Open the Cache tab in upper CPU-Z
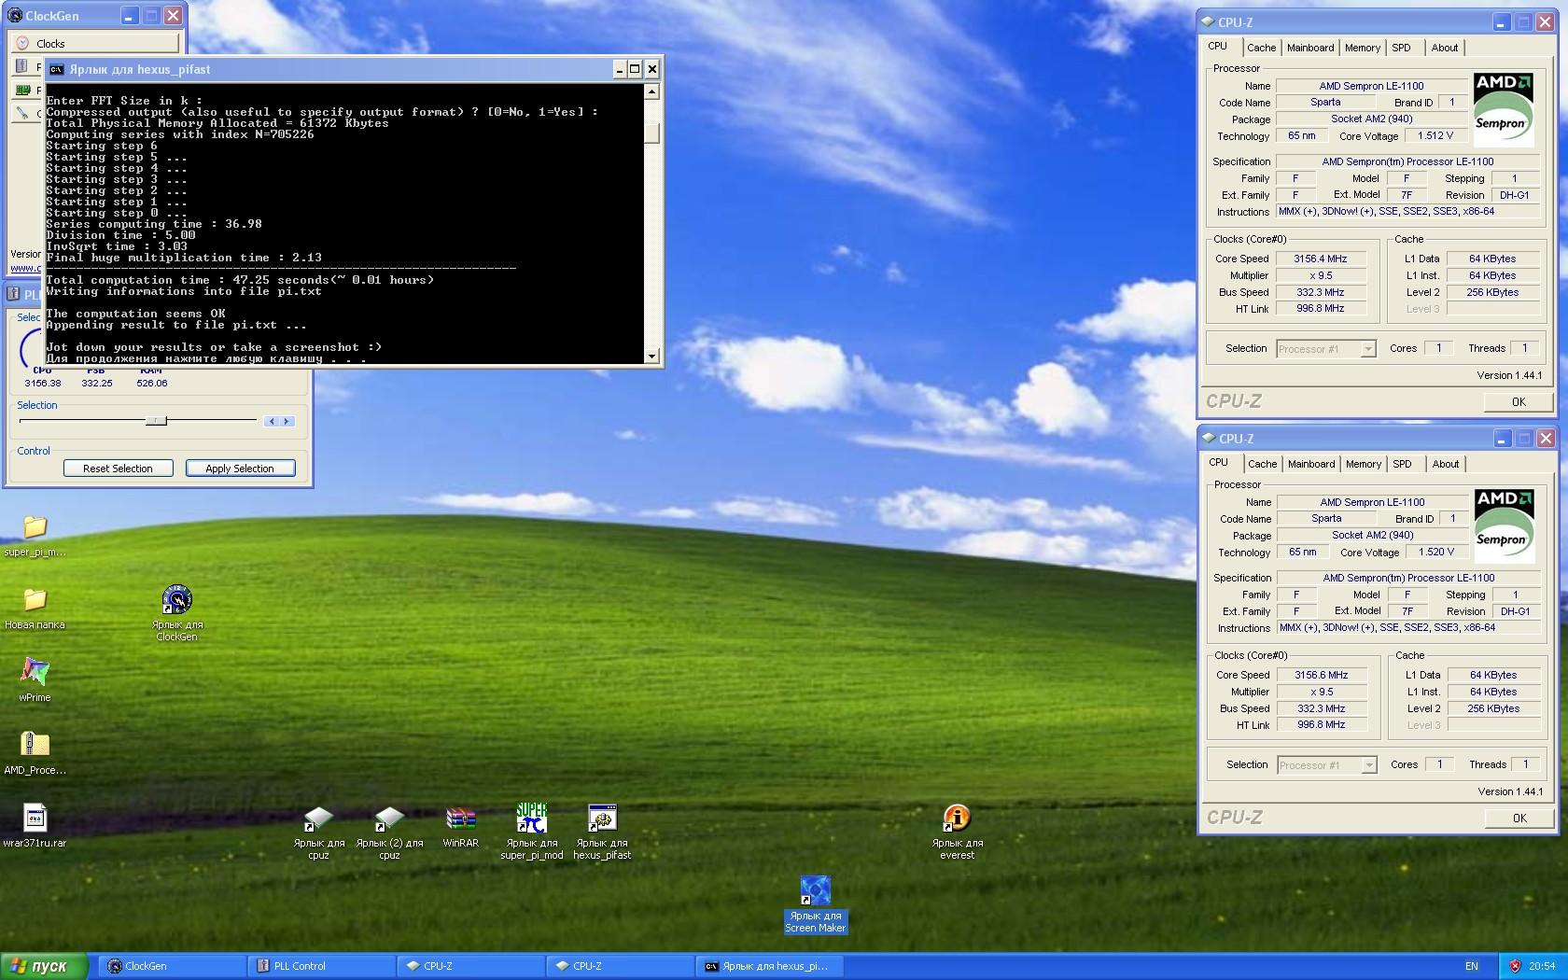The height and width of the screenshot is (980, 1568). pos(1261,48)
